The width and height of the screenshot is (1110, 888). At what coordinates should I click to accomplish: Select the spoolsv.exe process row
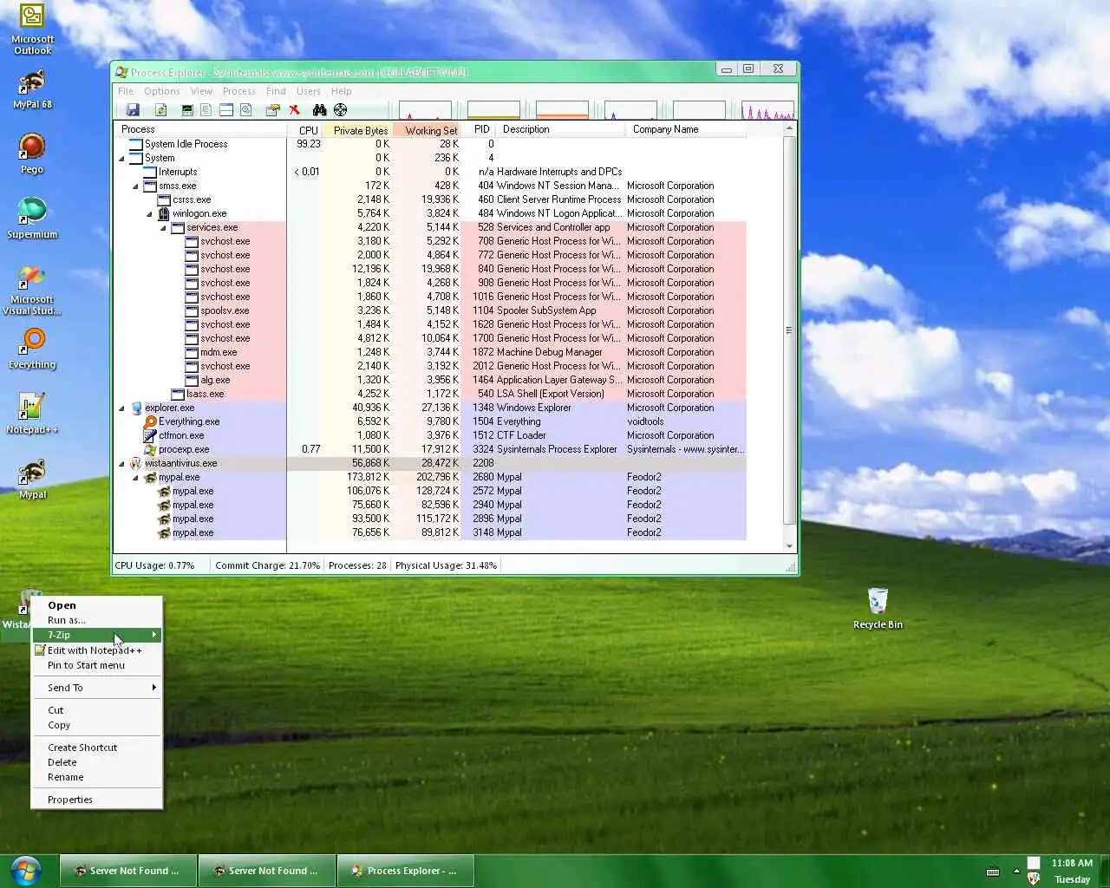tap(430, 310)
